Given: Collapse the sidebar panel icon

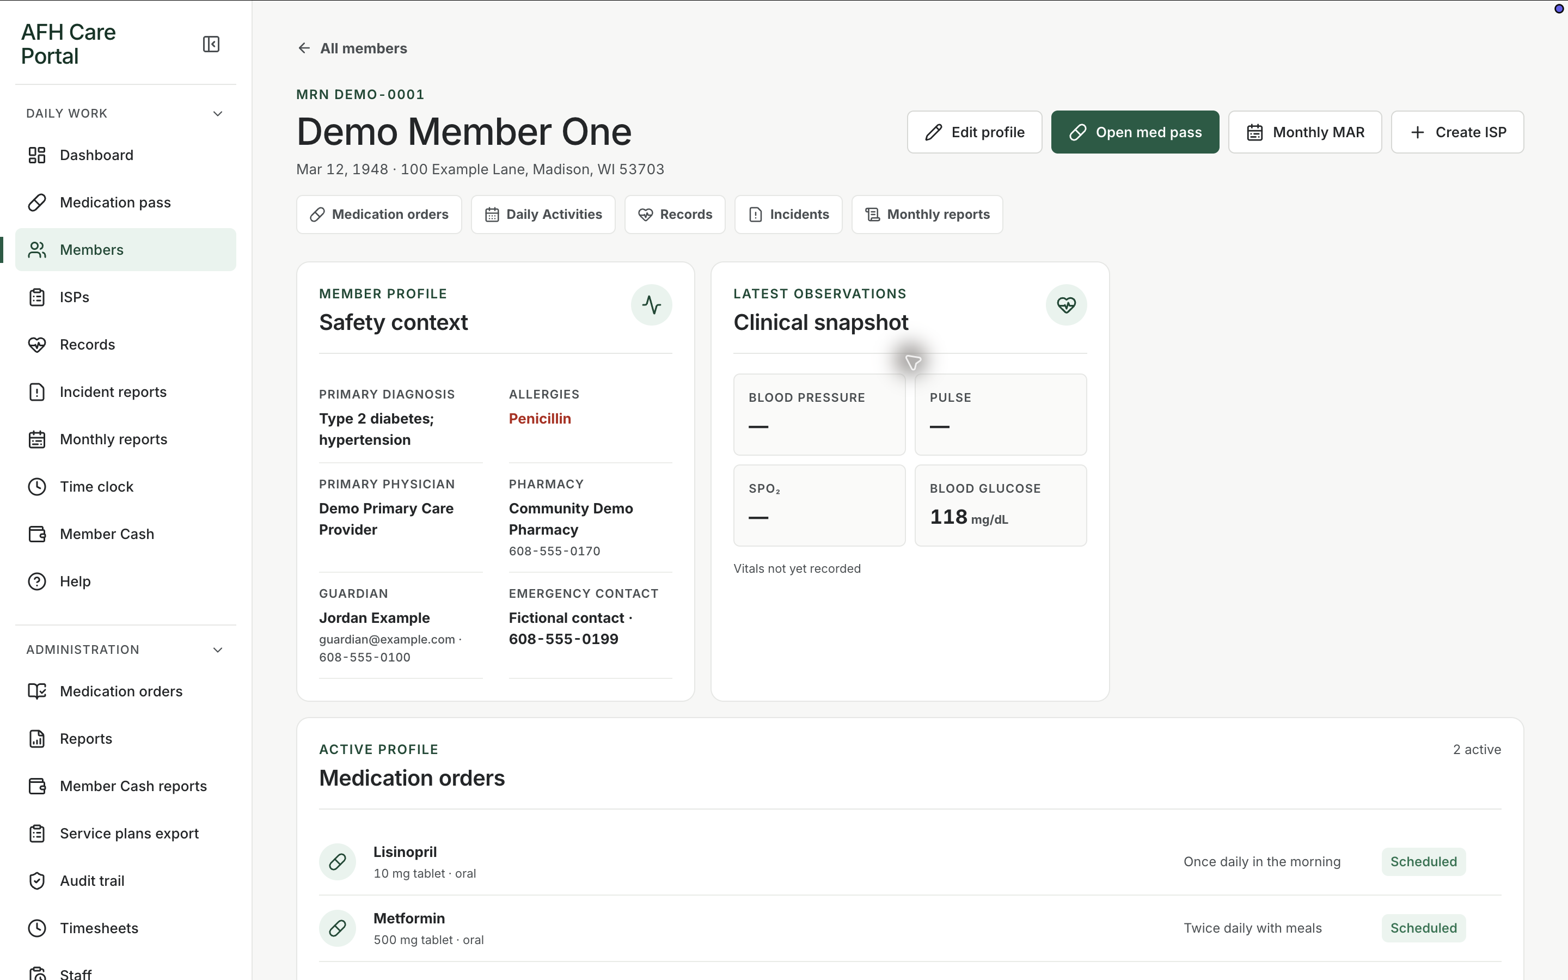Looking at the screenshot, I should [211, 44].
